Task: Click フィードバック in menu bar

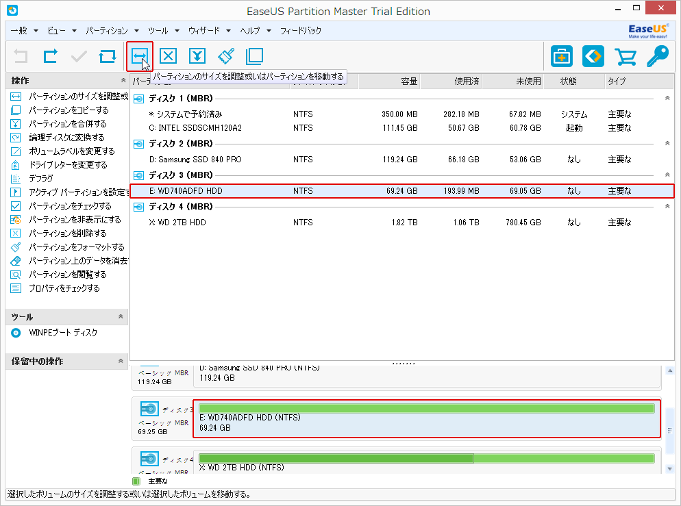Action: 301,30
